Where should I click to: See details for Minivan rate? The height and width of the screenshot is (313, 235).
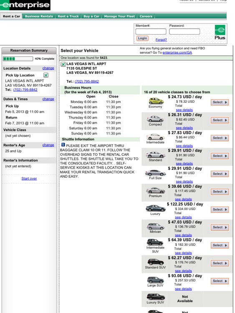184,235
